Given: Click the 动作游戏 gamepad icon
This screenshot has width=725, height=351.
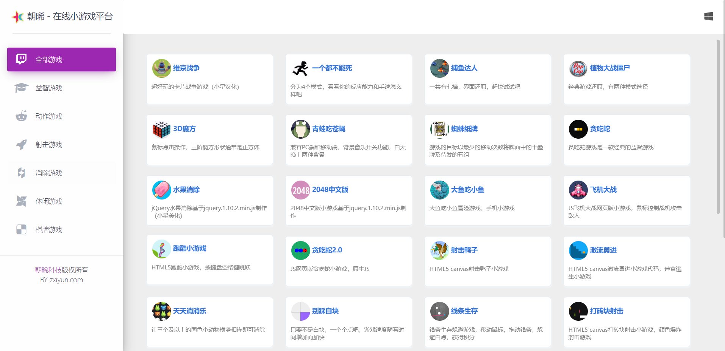Looking at the screenshot, I should point(21,116).
